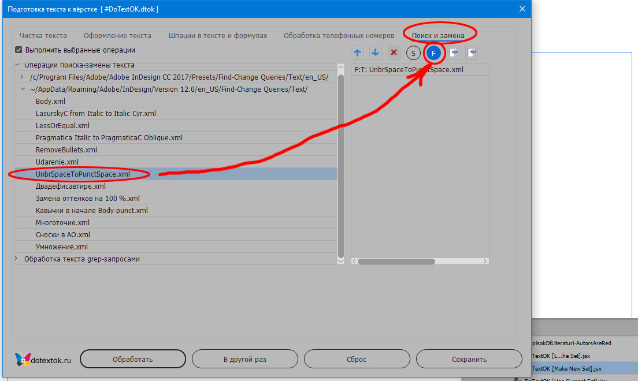
Task: Click the 'В другой раз' button
Action: coord(245,359)
